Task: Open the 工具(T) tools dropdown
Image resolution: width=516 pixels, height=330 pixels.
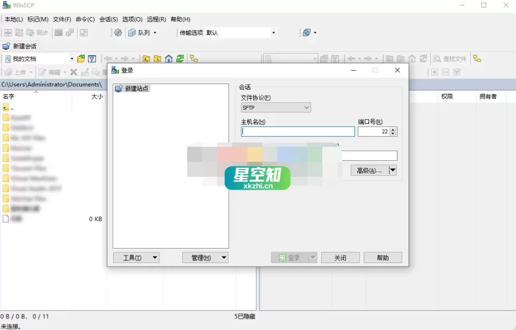Action: point(136,257)
